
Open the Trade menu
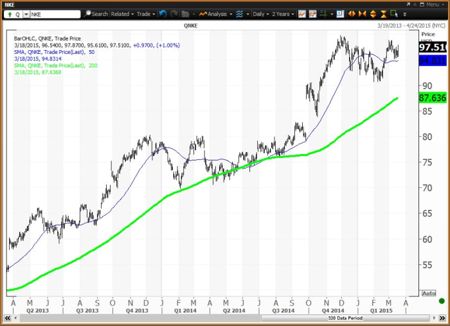tap(146, 14)
